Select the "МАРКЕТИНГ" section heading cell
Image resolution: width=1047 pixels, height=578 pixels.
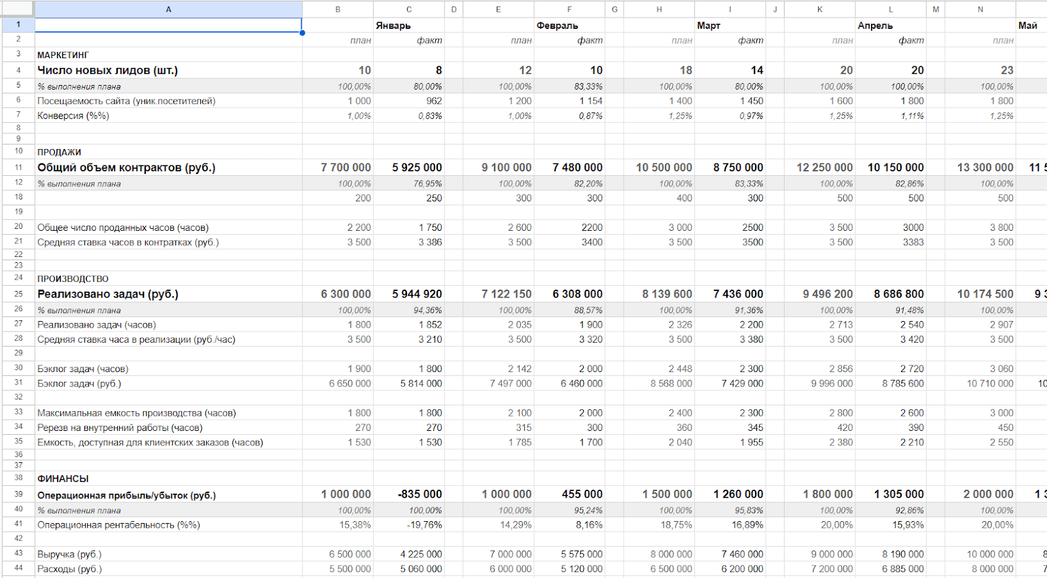point(168,55)
